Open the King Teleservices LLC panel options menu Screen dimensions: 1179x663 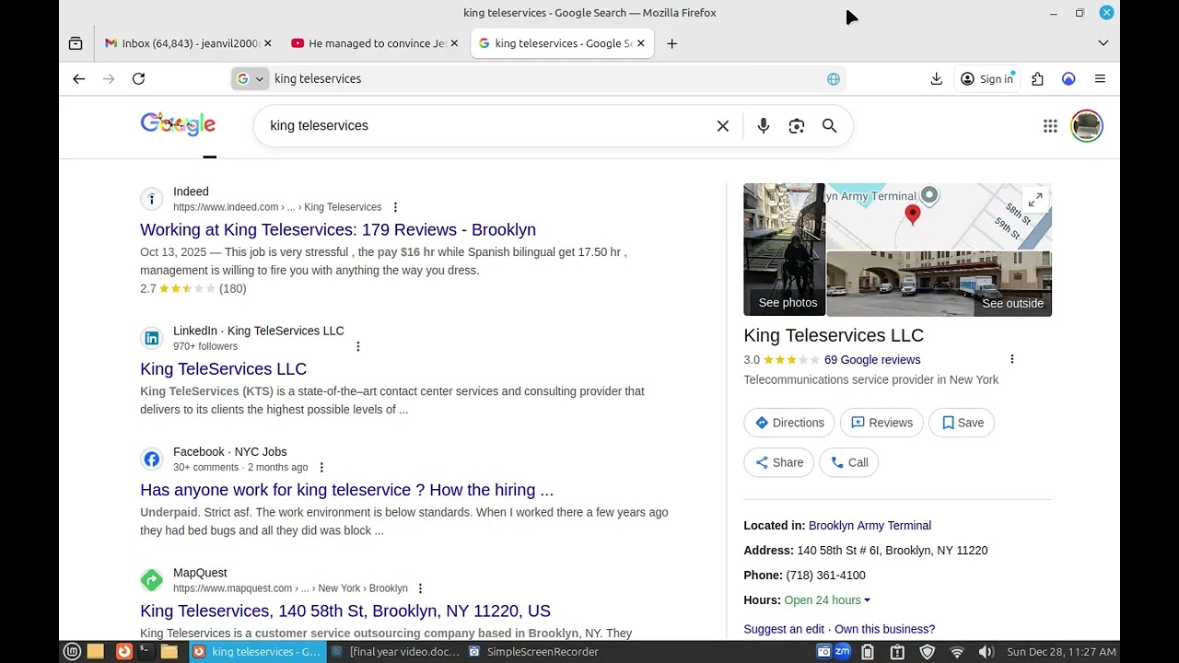pos(1012,359)
